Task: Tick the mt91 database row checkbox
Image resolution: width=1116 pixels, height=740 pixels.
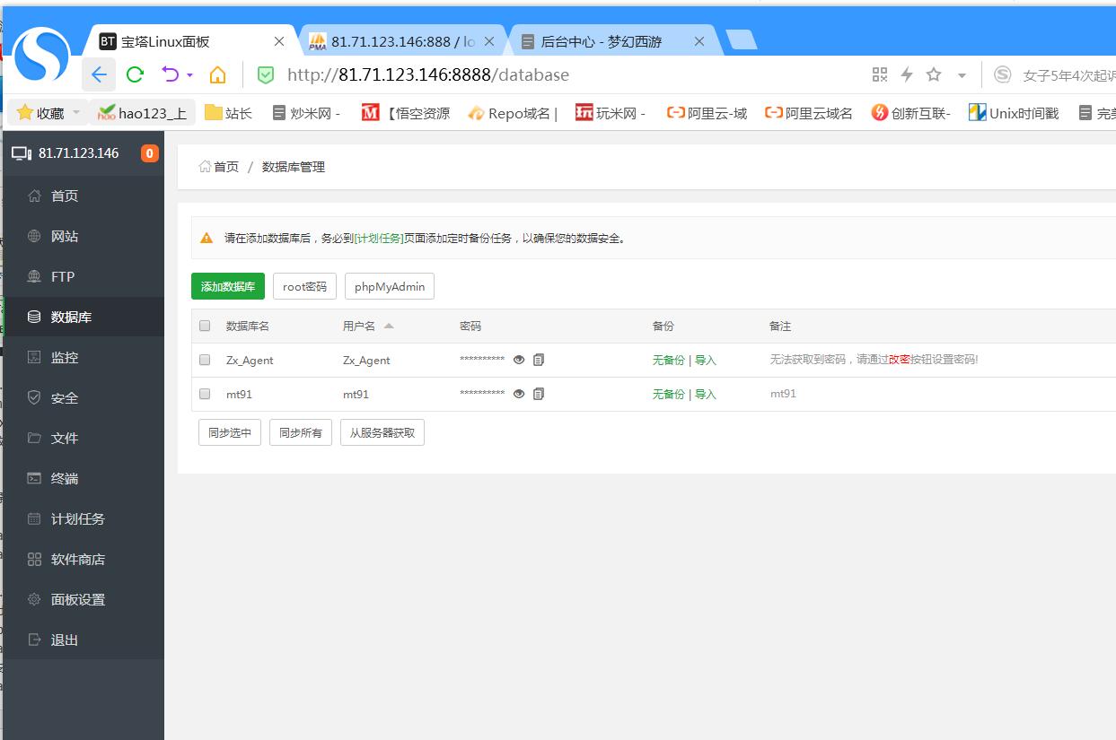Action: point(205,394)
